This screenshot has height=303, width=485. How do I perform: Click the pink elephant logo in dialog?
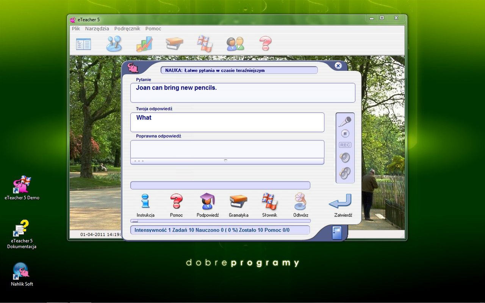[x=133, y=68]
